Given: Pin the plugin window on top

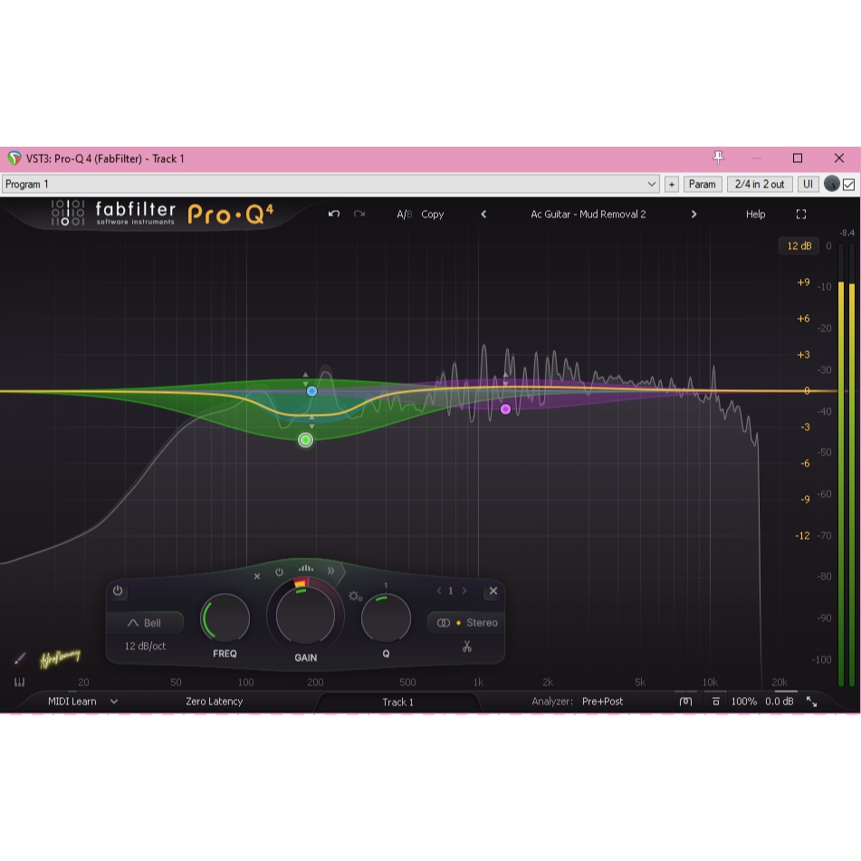Looking at the screenshot, I should pyautogui.click(x=718, y=158).
